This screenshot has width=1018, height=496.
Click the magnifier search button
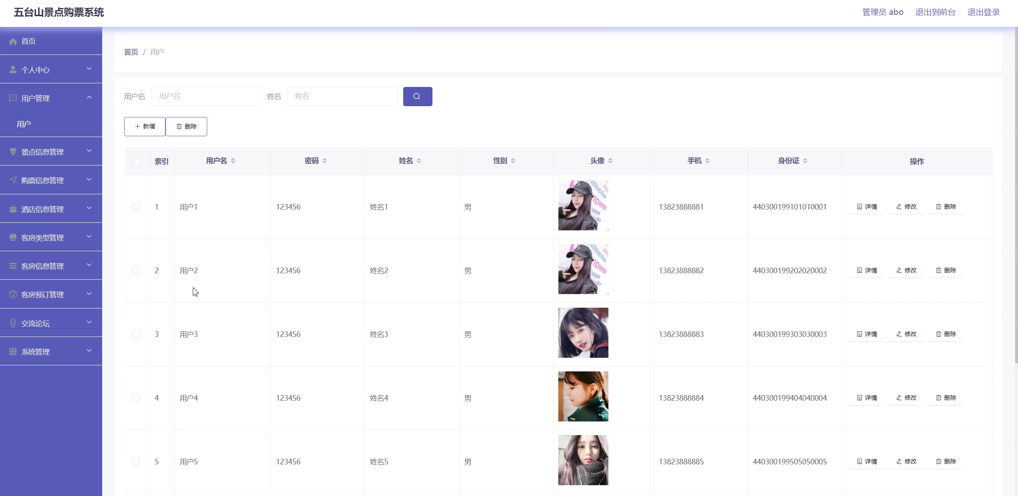[x=417, y=97]
